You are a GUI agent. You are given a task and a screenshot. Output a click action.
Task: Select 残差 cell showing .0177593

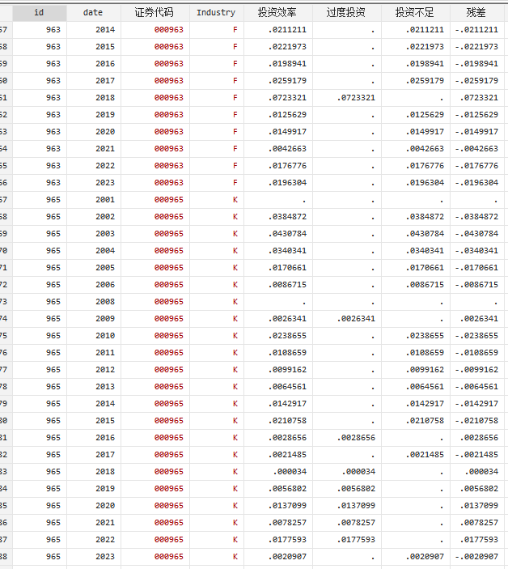point(478,539)
